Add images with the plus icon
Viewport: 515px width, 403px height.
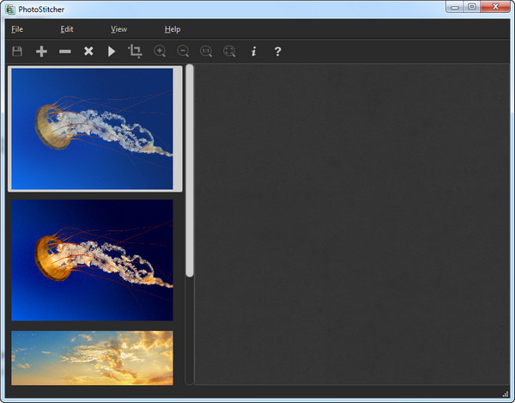click(x=41, y=52)
